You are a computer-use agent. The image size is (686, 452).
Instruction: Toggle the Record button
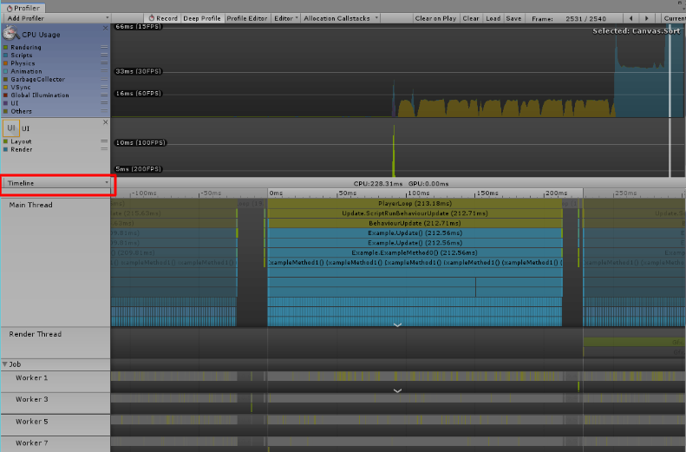pos(162,18)
